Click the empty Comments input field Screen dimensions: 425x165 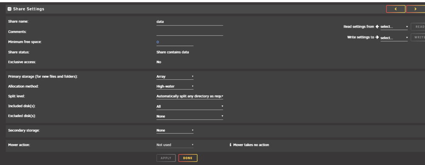(190, 32)
